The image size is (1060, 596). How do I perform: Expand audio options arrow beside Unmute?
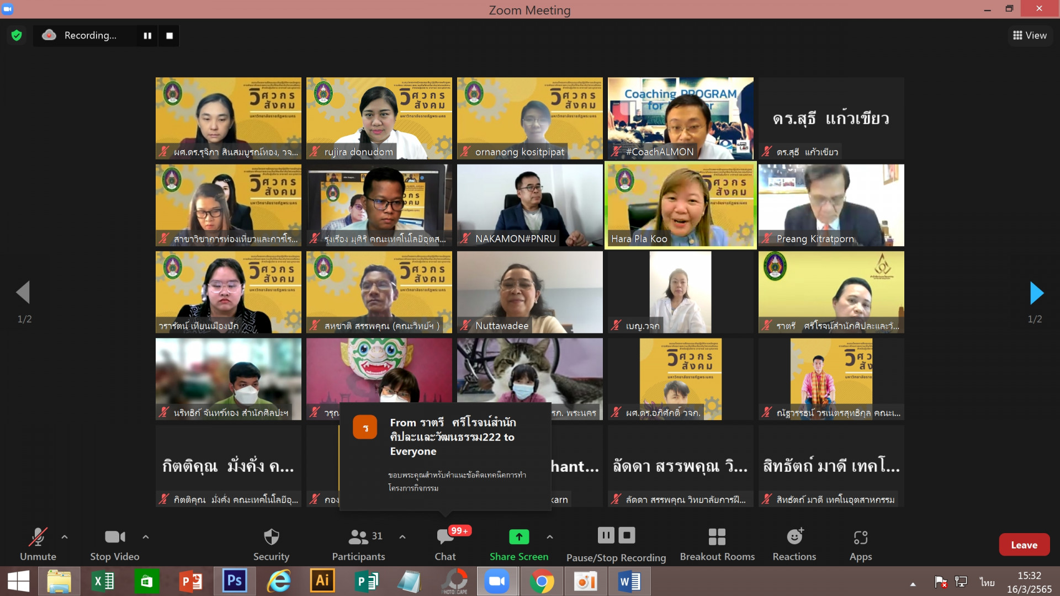pos(65,536)
